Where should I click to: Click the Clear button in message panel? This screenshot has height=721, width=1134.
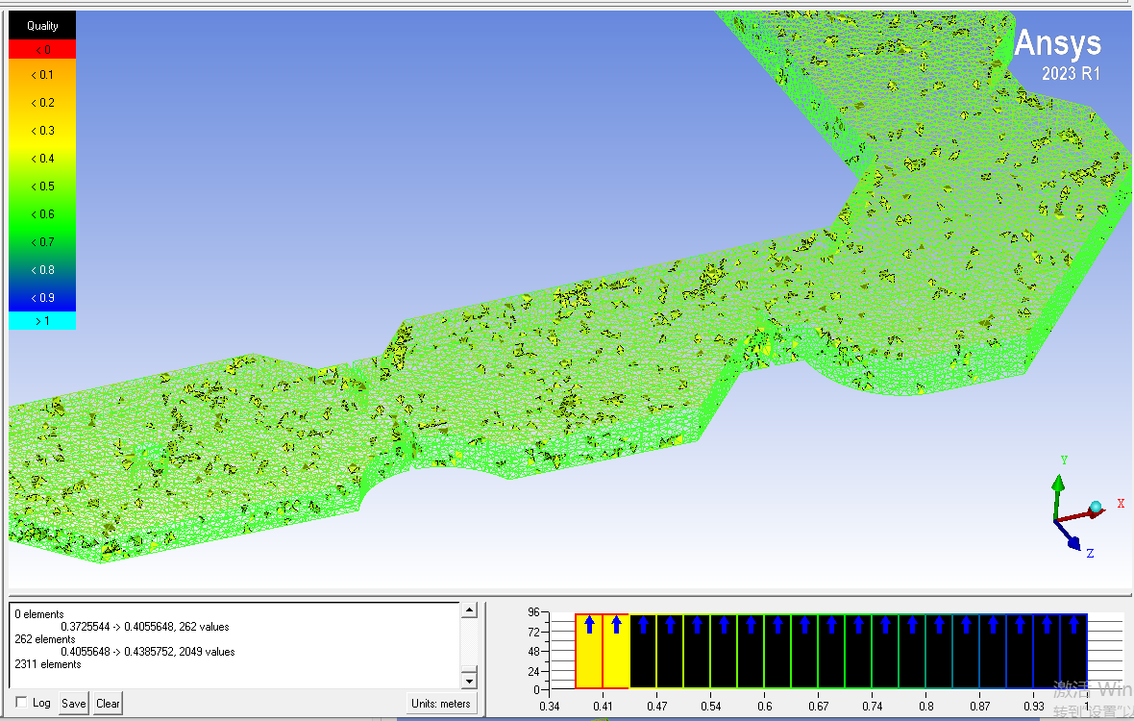pos(108,703)
